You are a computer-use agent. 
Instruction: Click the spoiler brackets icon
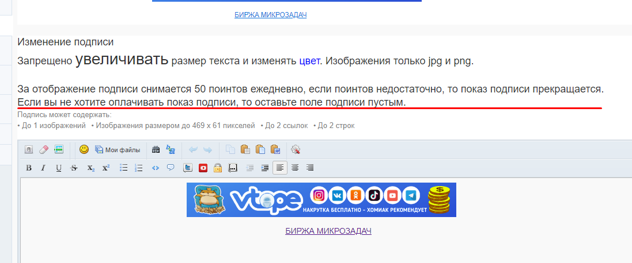coord(233,168)
